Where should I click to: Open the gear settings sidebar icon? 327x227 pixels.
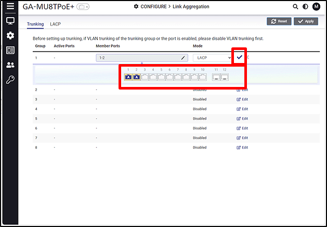10,35
